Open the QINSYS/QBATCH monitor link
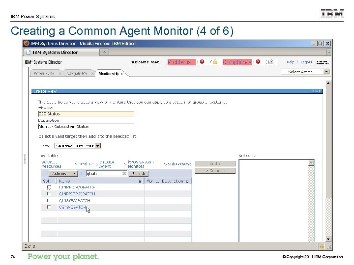The height and width of the screenshot is (265, 354). [74, 200]
